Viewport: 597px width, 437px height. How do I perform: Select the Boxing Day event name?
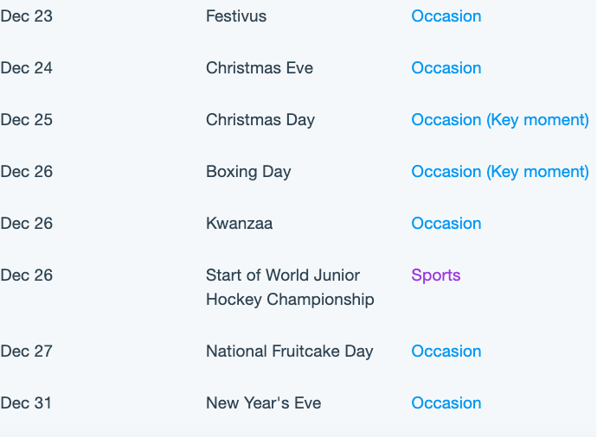tap(248, 172)
